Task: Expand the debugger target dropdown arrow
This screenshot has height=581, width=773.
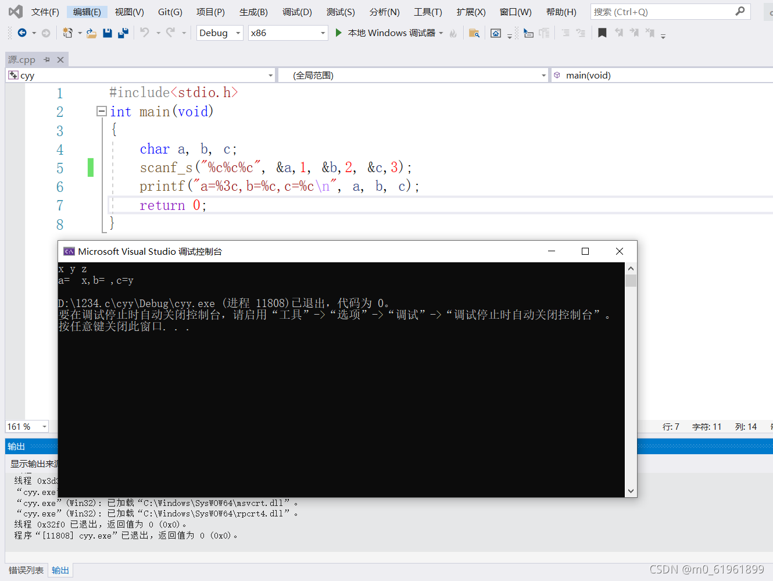Action: [441, 33]
